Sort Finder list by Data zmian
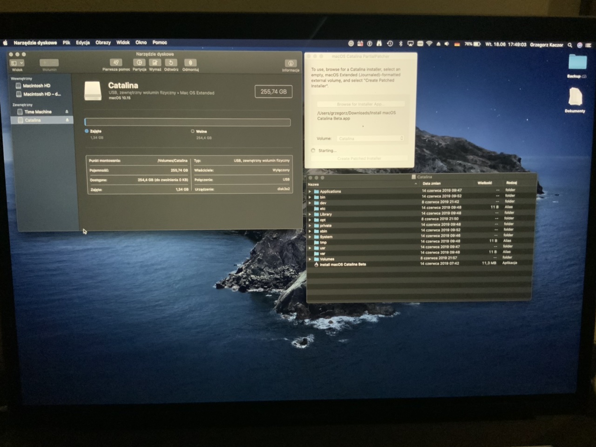The height and width of the screenshot is (447, 596). click(432, 183)
